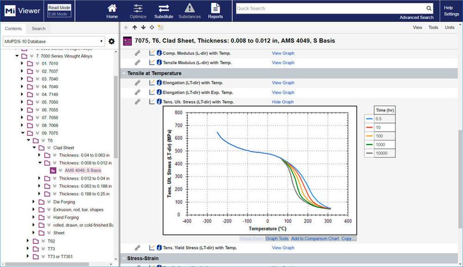Image resolution: width=463 pixels, height=267 pixels.
Task: Click Add to Comparison Chart button
Action: coord(315,239)
